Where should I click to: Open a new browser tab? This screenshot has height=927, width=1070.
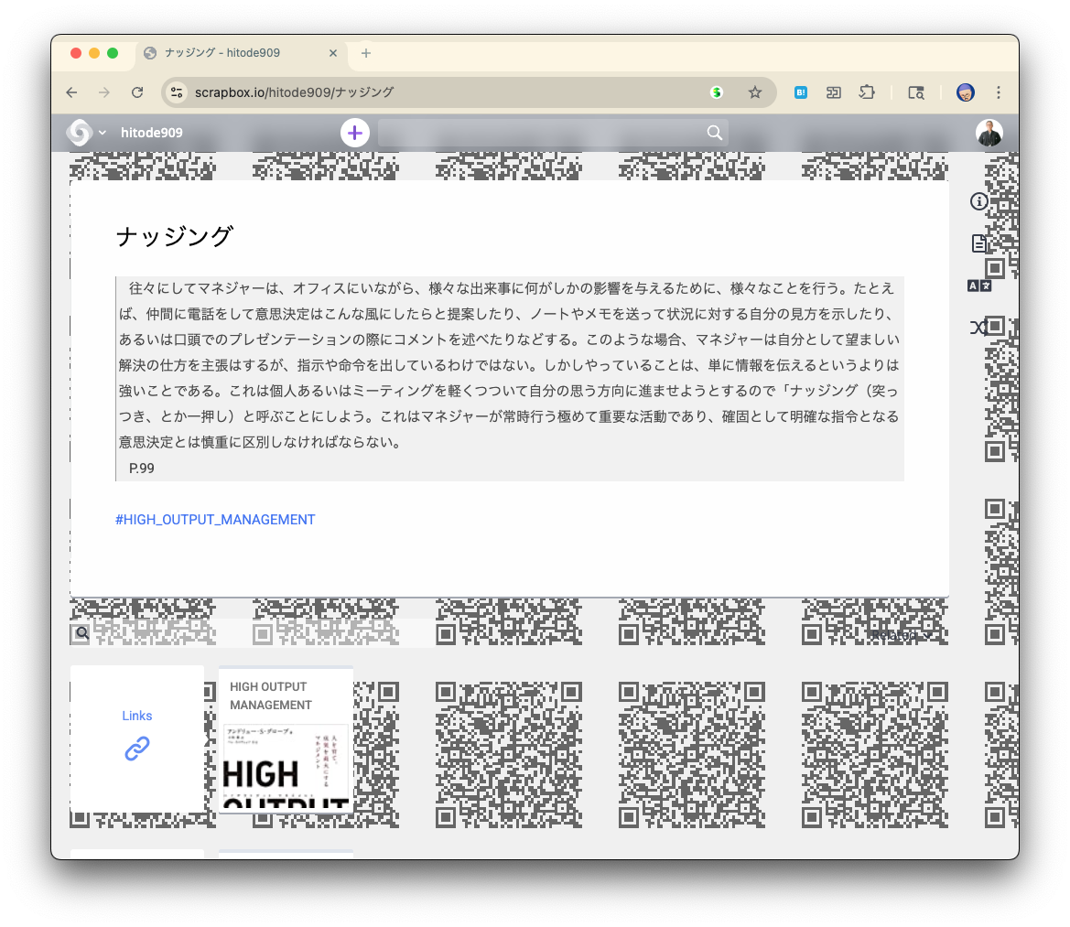pyautogui.click(x=366, y=52)
